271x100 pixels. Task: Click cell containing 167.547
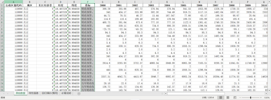167,15
